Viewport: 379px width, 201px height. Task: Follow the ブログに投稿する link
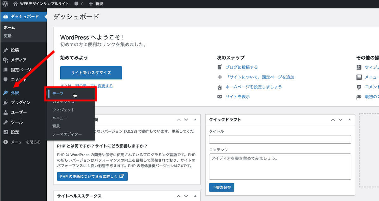pyautogui.click(x=242, y=67)
